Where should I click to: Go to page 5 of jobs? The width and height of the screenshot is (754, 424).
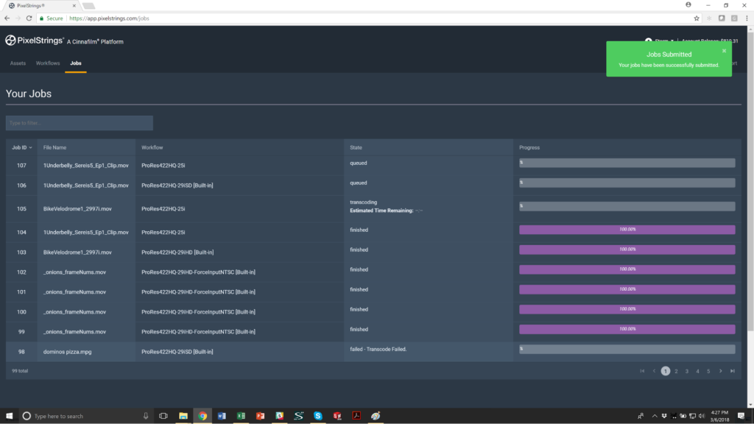(x=708, y=371)
